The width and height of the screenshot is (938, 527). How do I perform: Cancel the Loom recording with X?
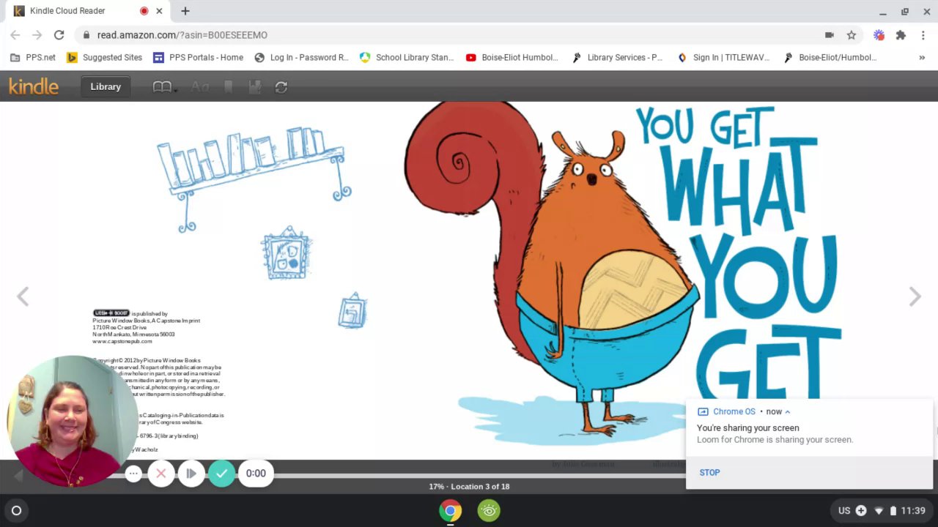click(161, 474)
